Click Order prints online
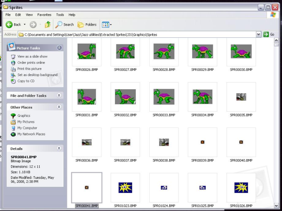 coord(31,62)
